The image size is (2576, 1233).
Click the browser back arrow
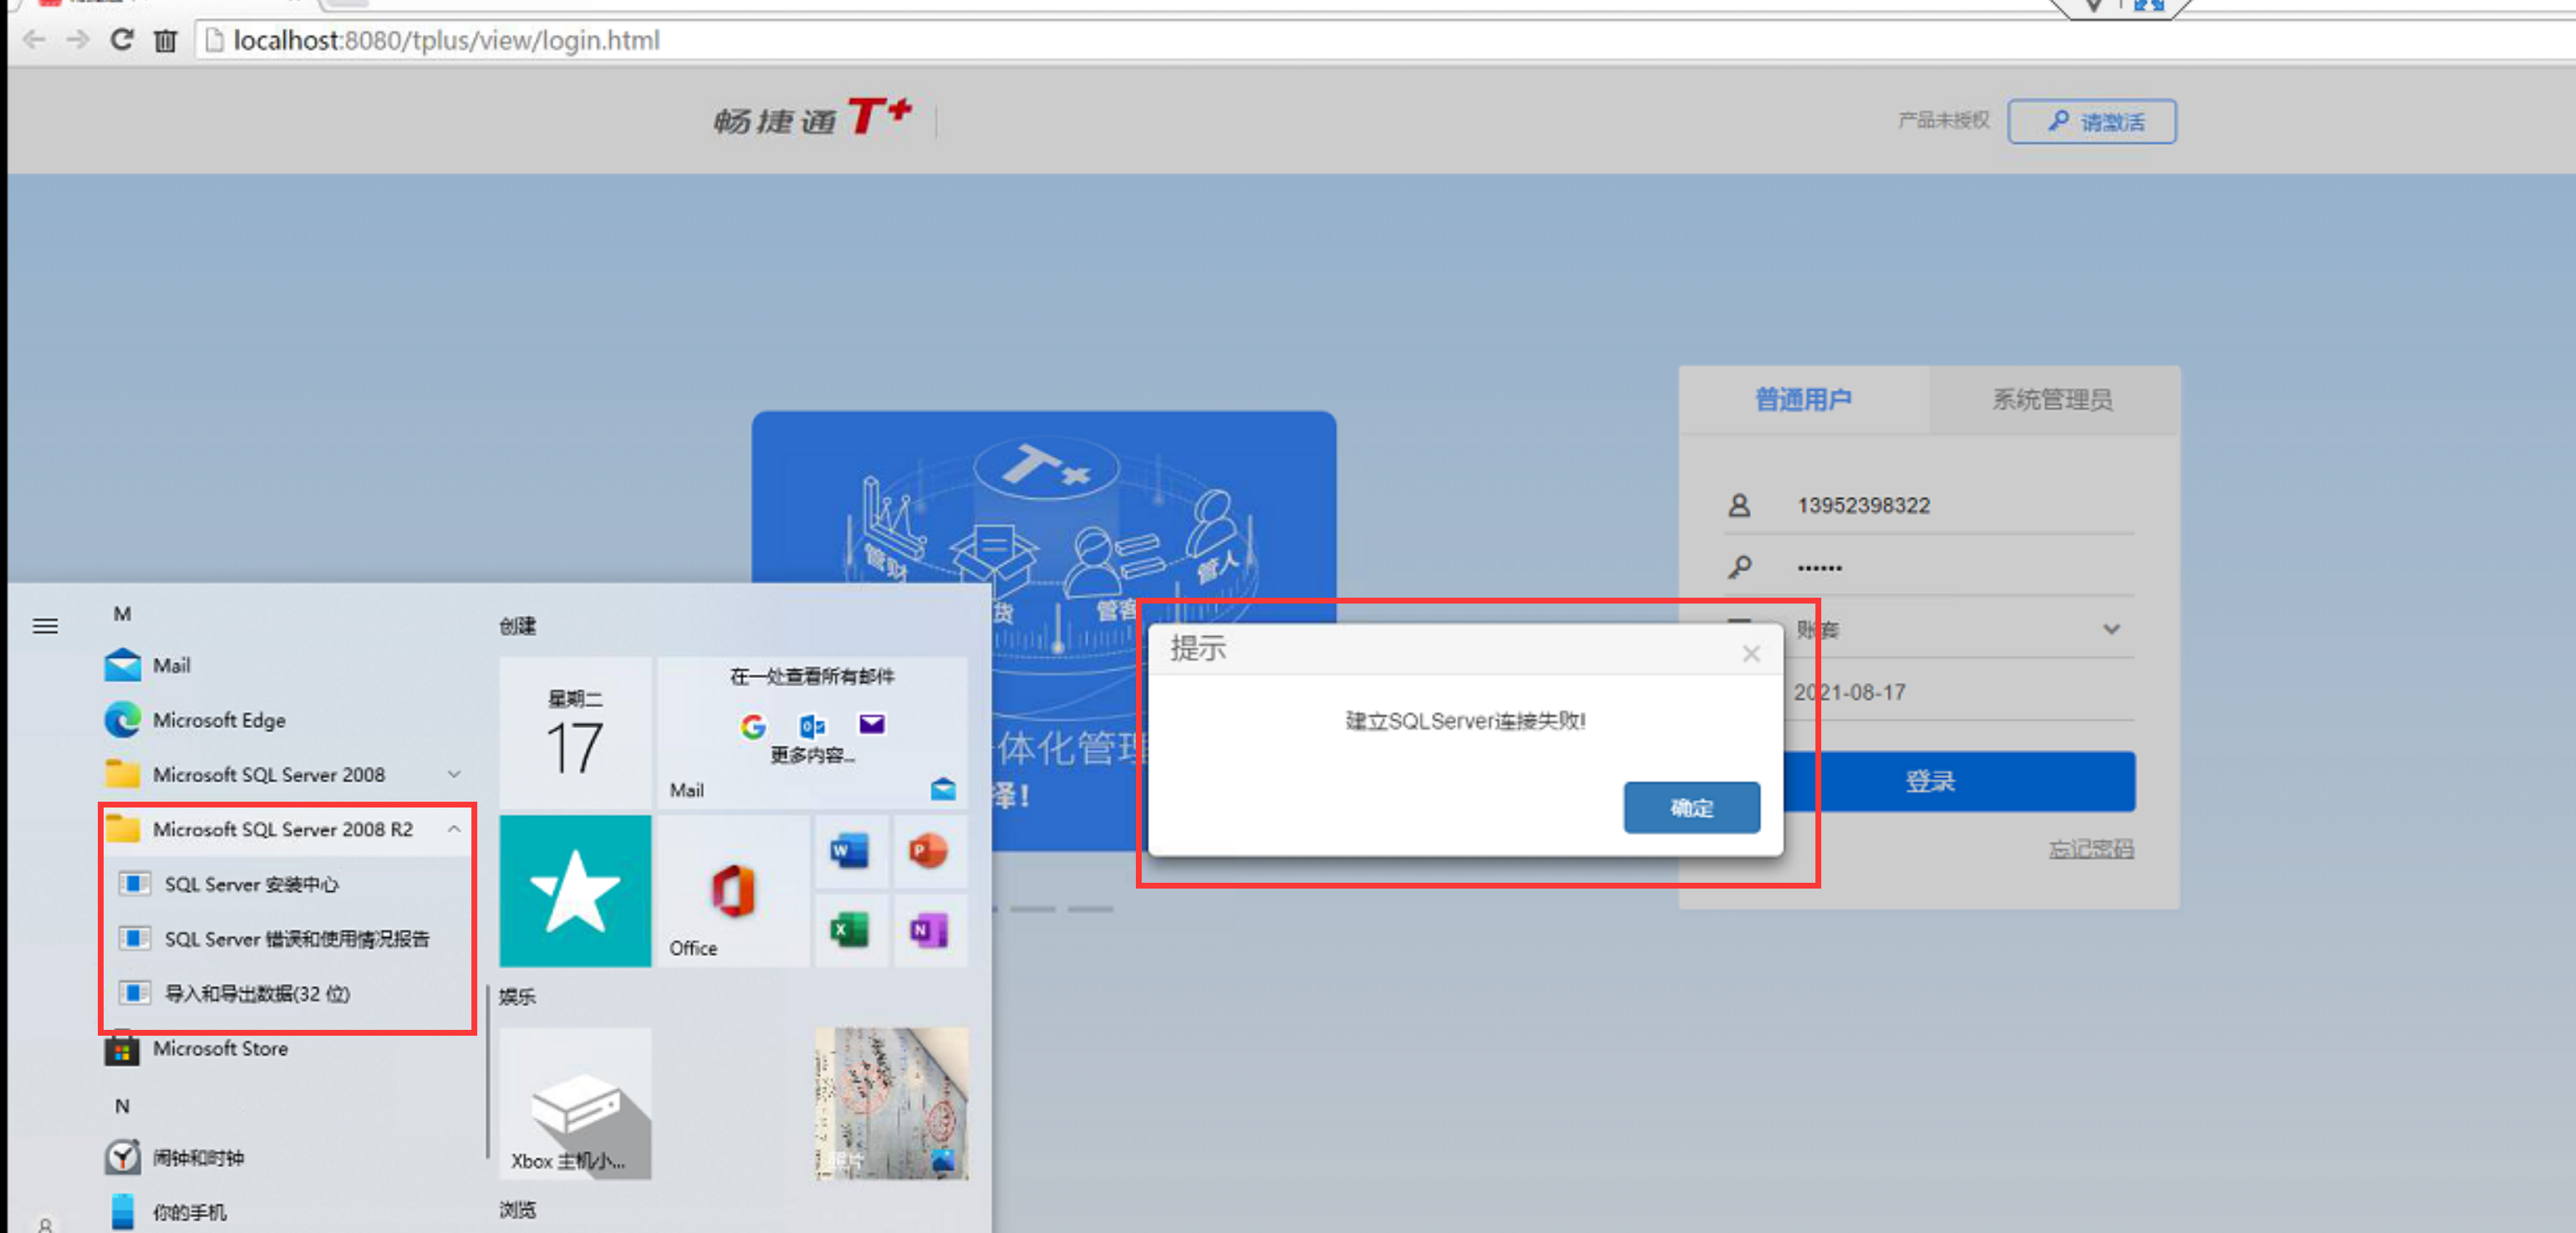coord(34,40)
